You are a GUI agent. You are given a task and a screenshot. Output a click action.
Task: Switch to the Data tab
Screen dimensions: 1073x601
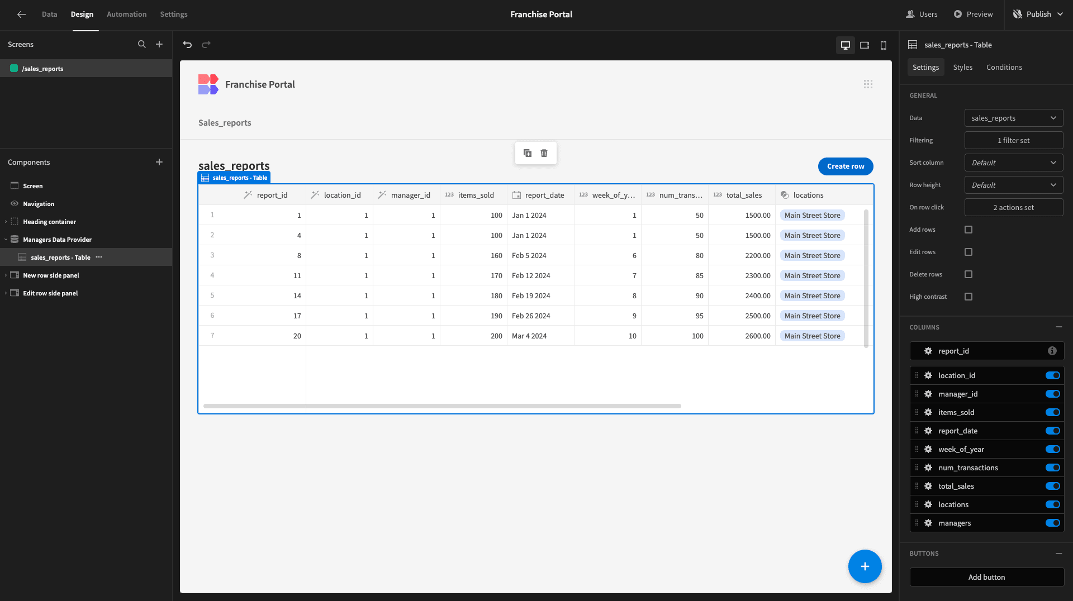49,15
